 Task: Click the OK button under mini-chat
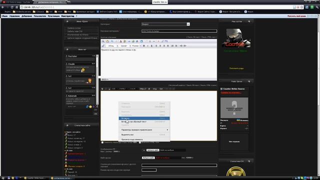coord(95,113)
